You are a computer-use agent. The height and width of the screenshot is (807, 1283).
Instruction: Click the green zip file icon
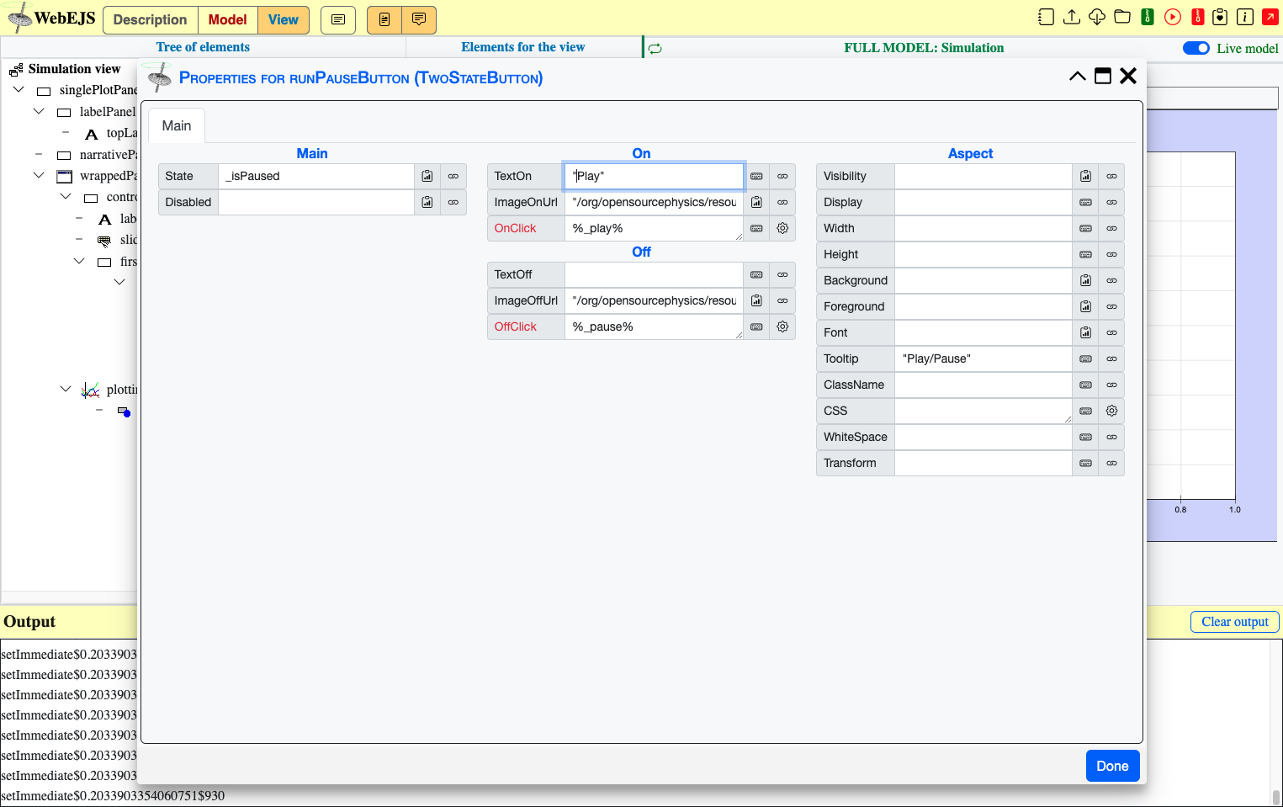[1148, 17]
